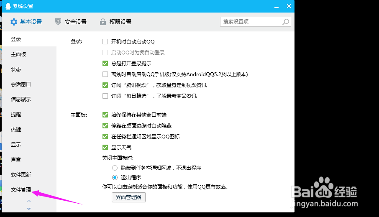Open 热键 settings in sidebar

(29, 129)
